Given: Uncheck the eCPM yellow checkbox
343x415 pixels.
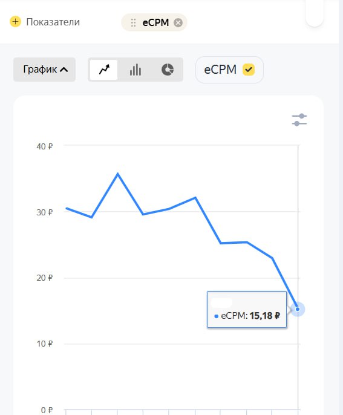Looking at the screenshot, I should click(x=249, y=70).
